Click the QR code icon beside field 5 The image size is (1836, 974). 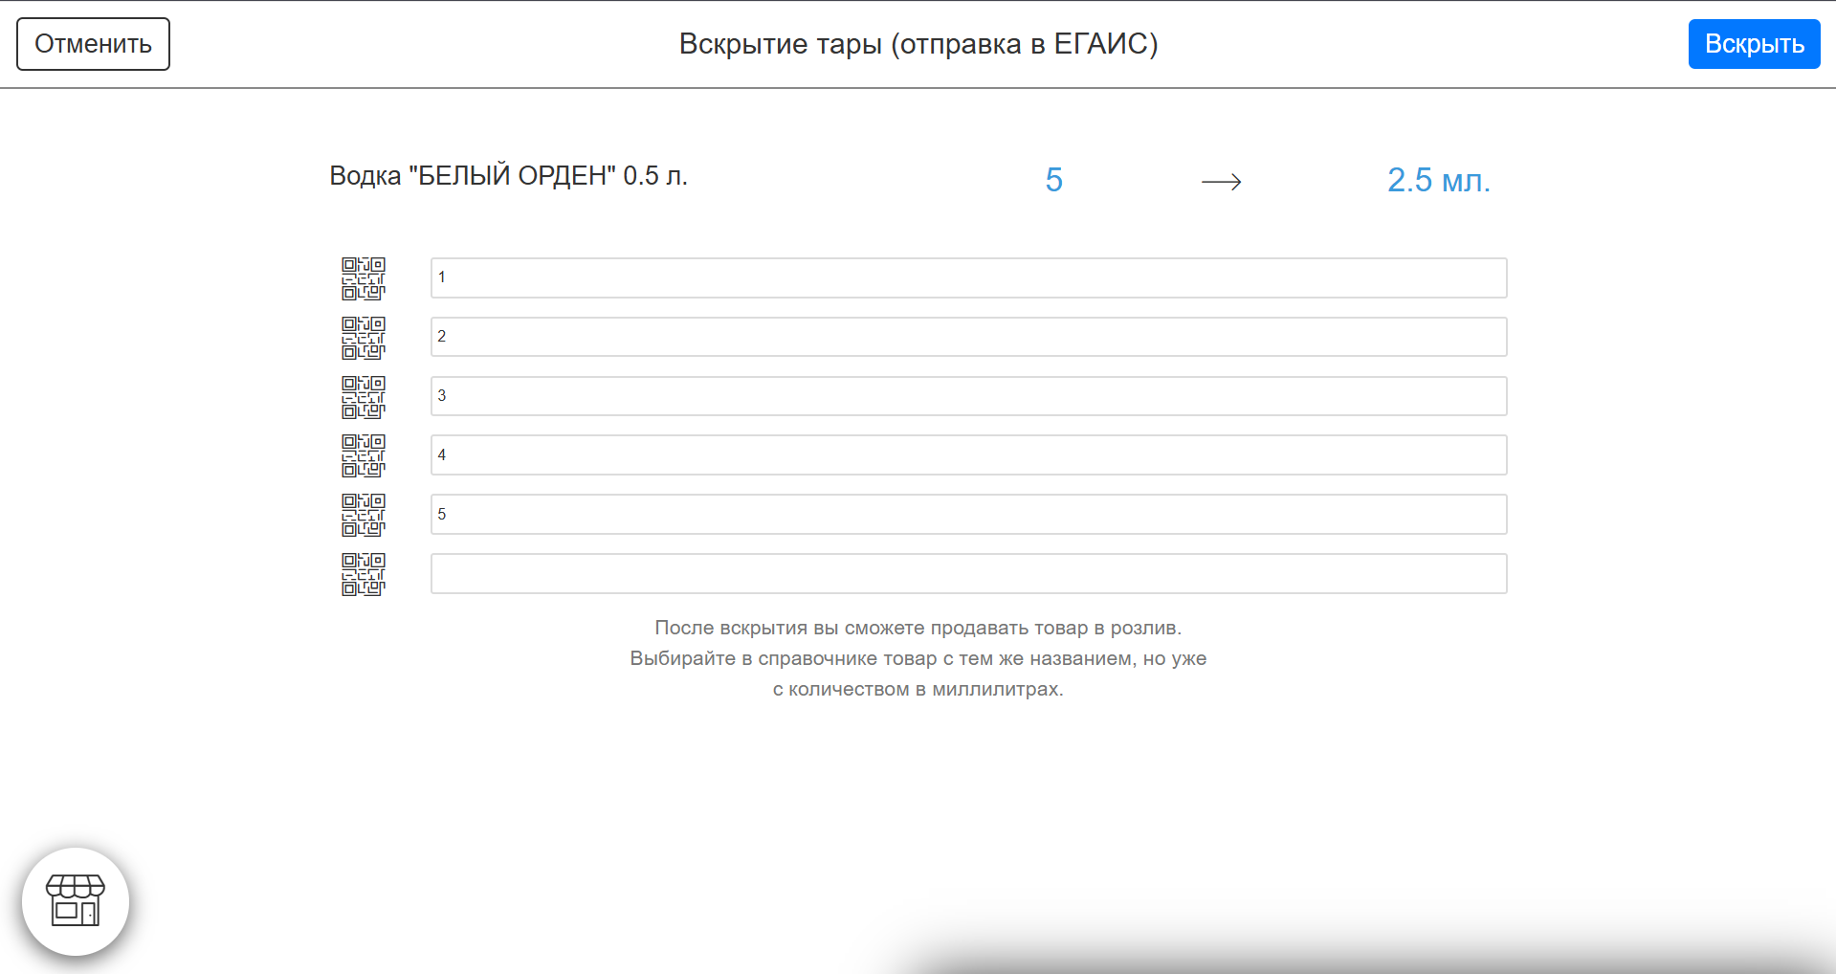(364, 515)
